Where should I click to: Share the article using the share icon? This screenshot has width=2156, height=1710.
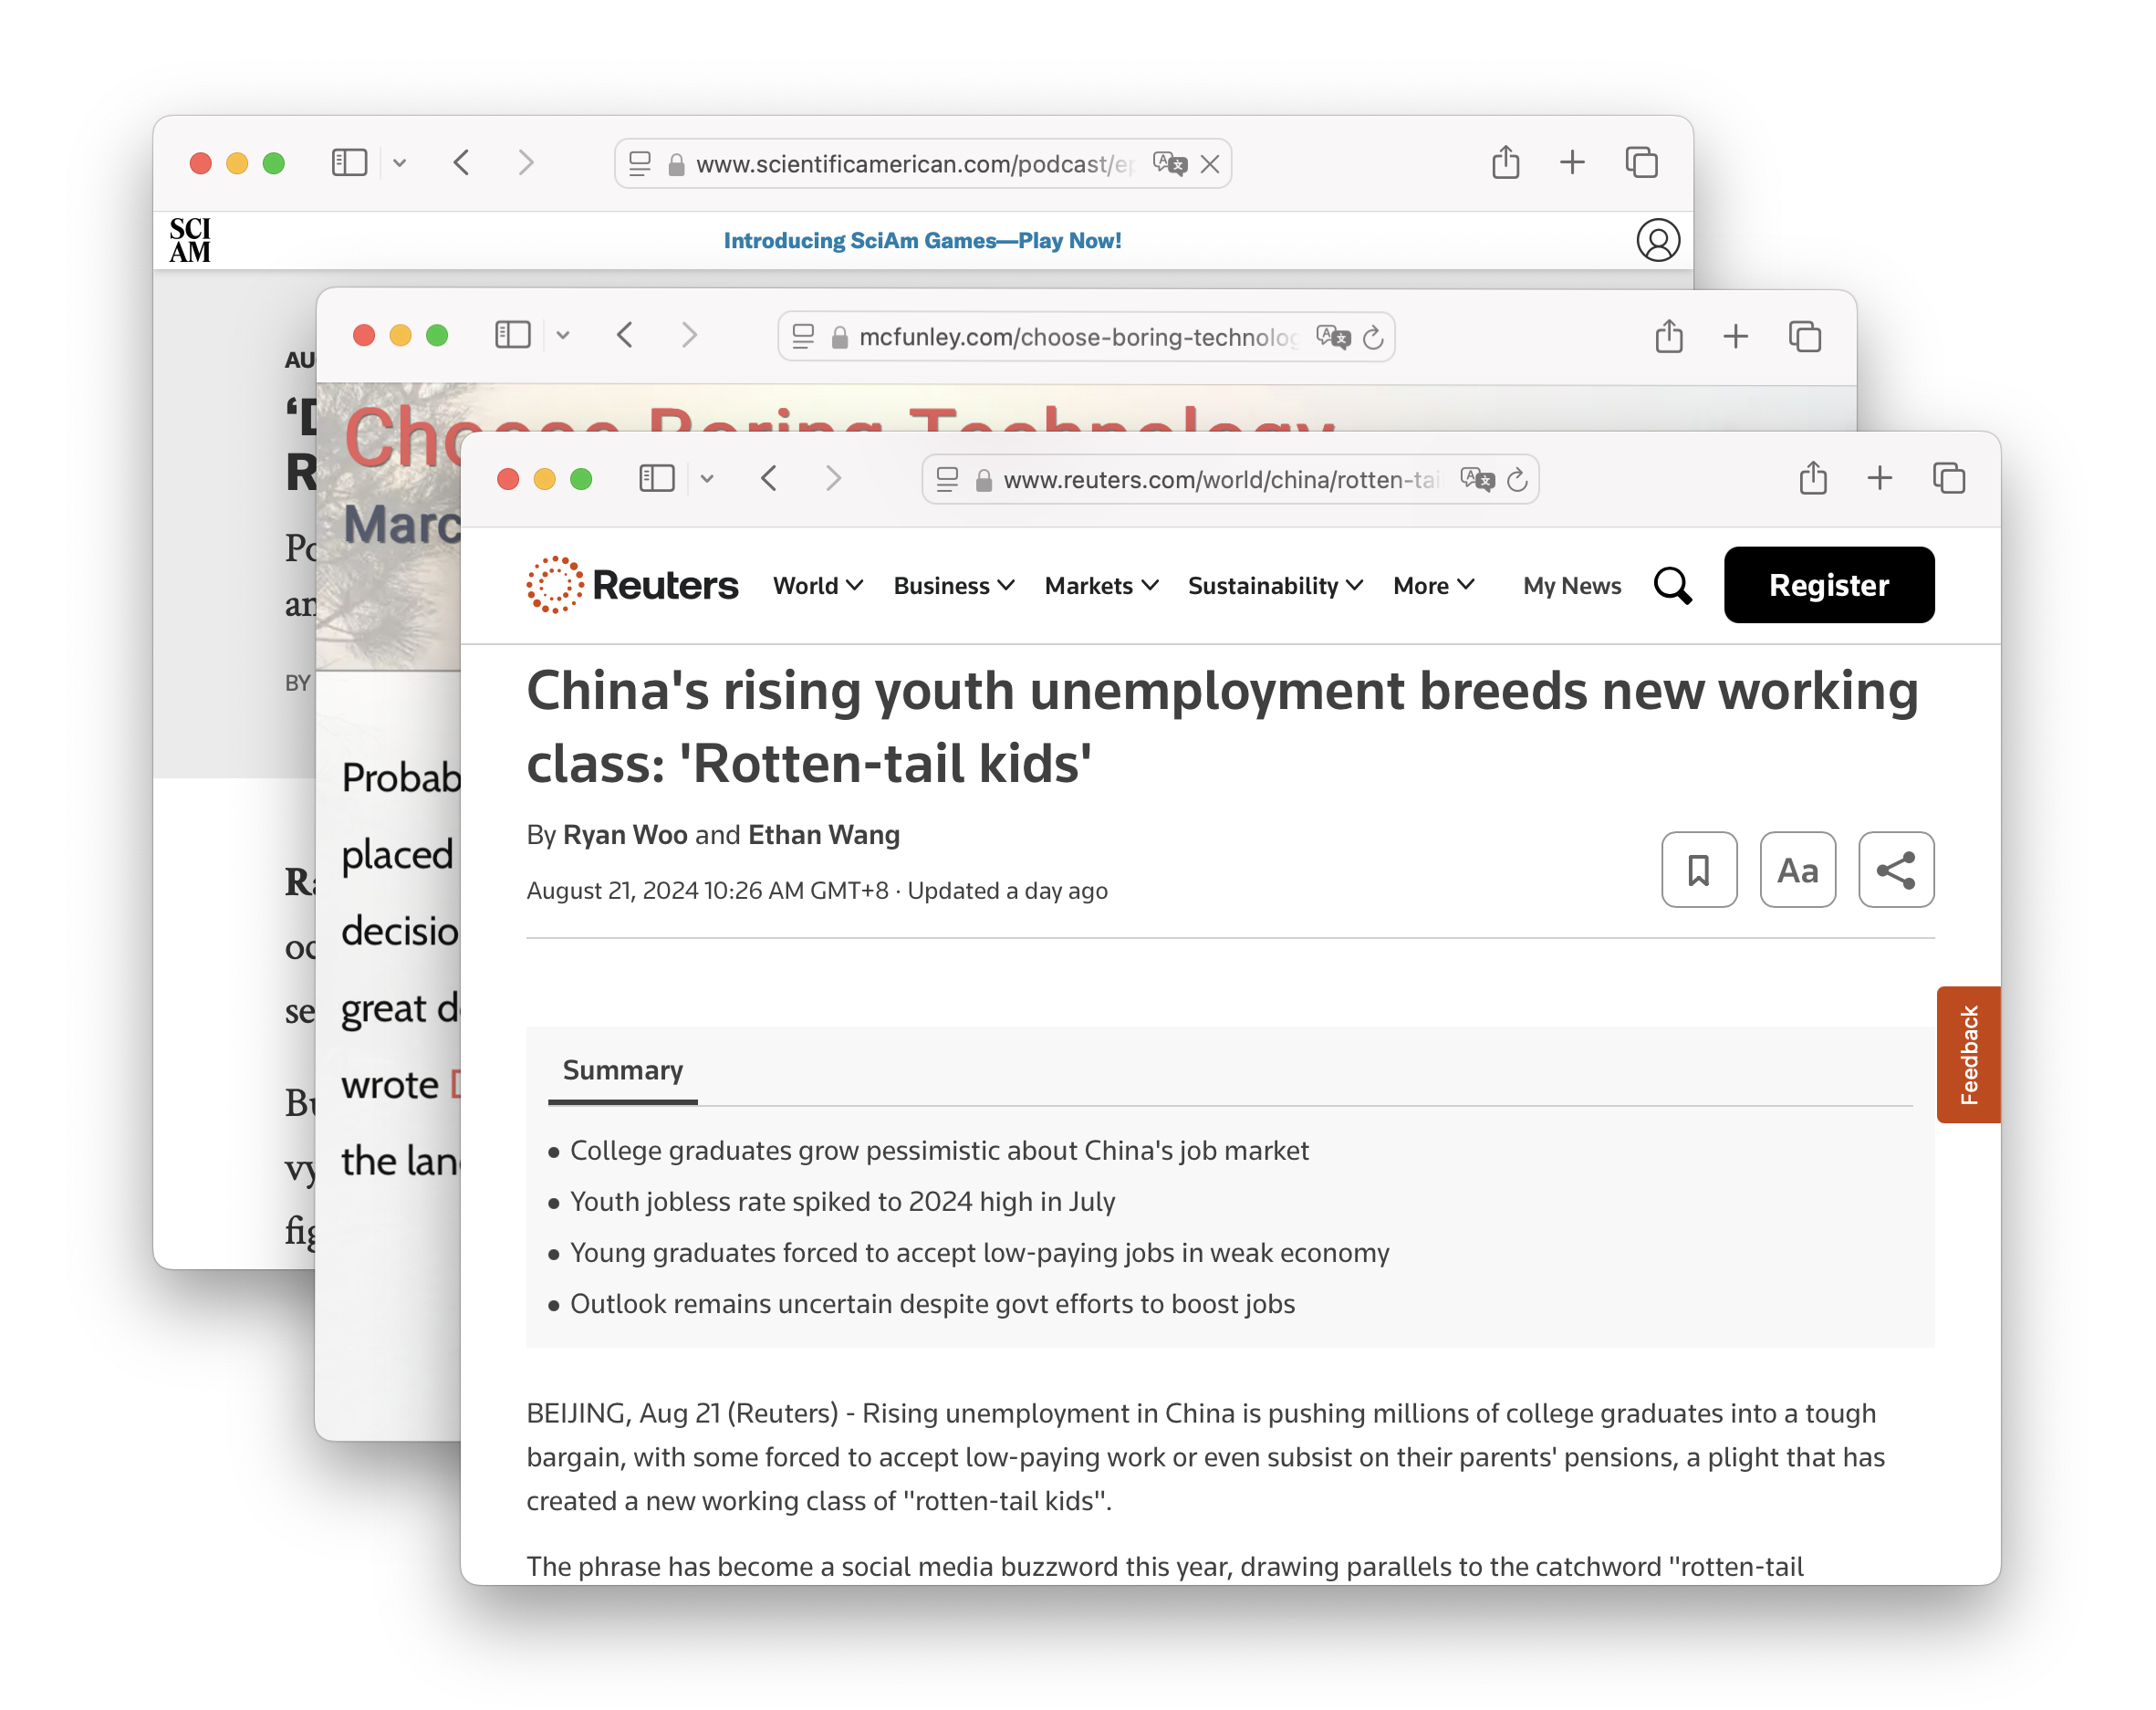[1896, 870]
